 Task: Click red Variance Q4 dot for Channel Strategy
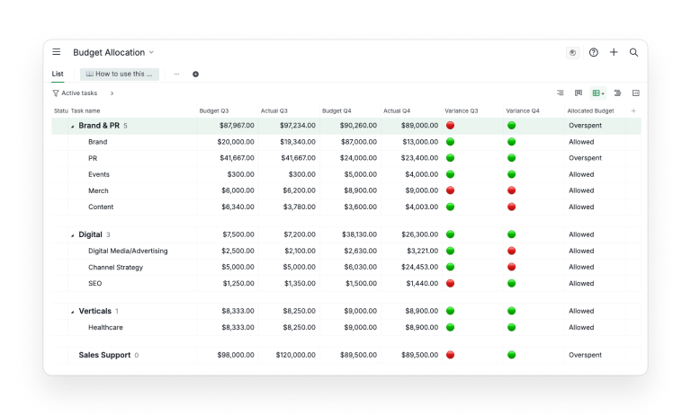pos(511,267)
